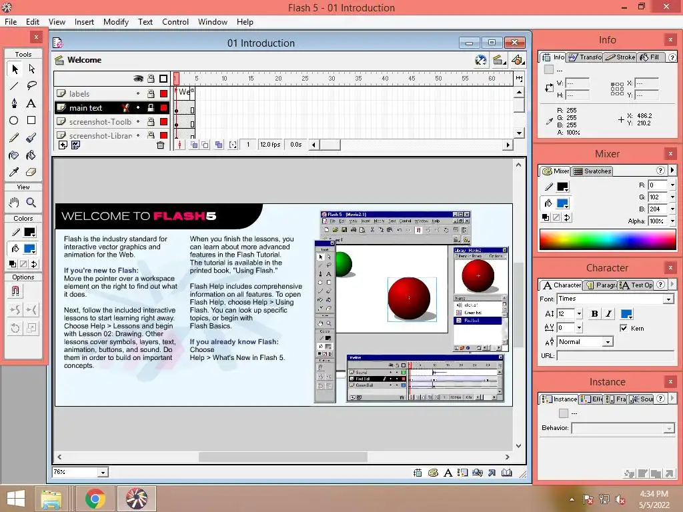Select the Pencil tool
Viewport: 683px width, 512px height.
(15, 137)
